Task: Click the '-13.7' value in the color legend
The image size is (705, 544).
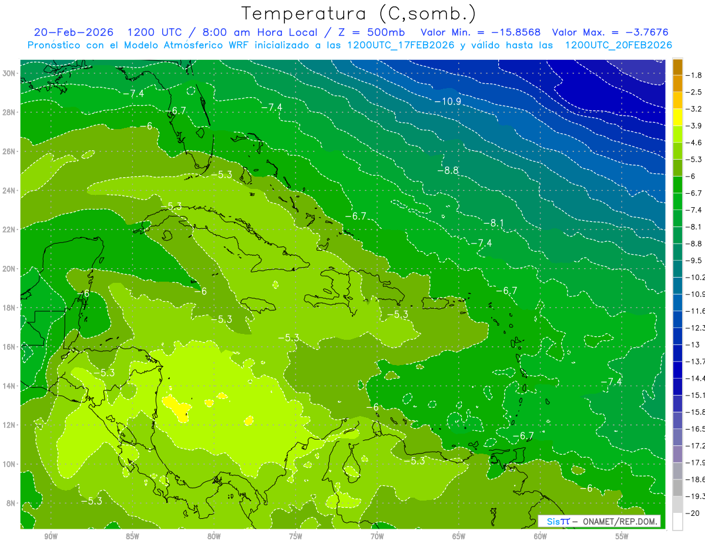Action: (x=695, y=361)
